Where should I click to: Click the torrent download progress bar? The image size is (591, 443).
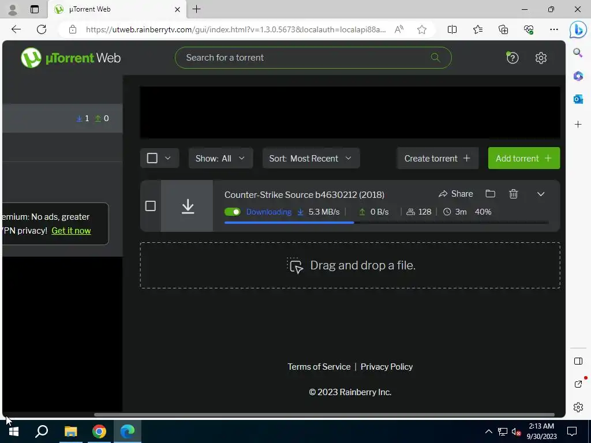tap(386, 223)
